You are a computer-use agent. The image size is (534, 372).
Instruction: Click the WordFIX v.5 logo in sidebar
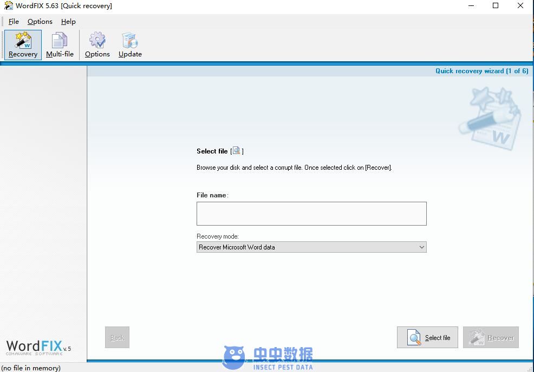38,348
